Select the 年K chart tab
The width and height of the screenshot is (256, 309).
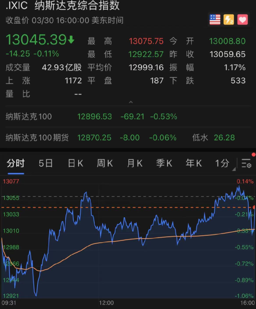coord(194,164)
